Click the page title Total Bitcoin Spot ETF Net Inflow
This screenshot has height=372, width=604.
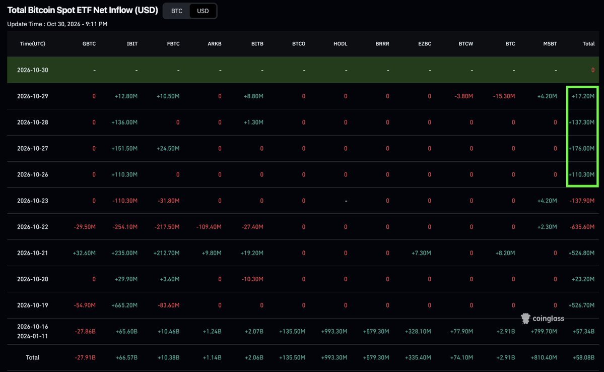(x=83, y=10)
